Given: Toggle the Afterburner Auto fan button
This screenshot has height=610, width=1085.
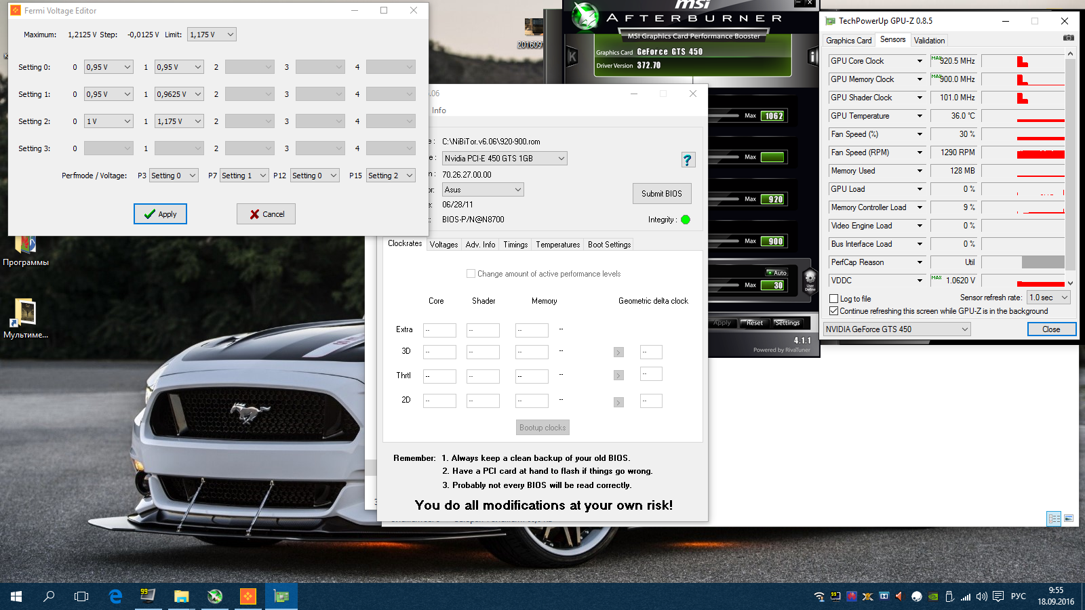Looking at the screenshot, I should pos(777,273).
